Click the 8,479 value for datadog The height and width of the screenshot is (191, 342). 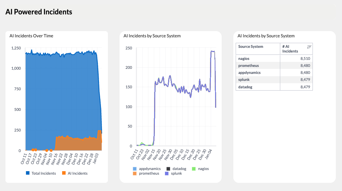click(x=305, y=87)
